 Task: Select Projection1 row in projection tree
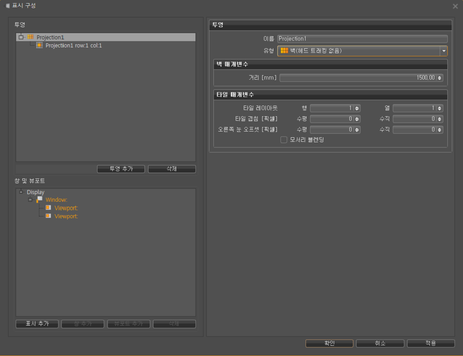point(106,37)
